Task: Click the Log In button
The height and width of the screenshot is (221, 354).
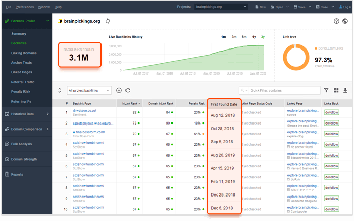Action: [x=344, y=7]
